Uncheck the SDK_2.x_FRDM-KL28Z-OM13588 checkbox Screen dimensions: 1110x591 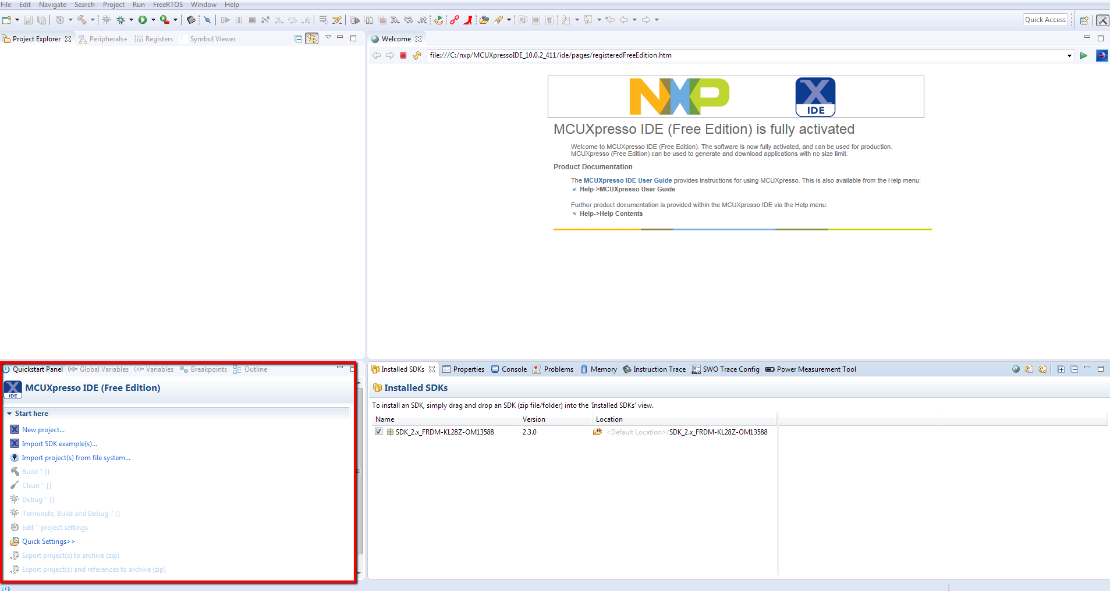[379, 432]
